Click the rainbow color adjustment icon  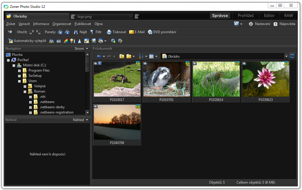[66, 41]
